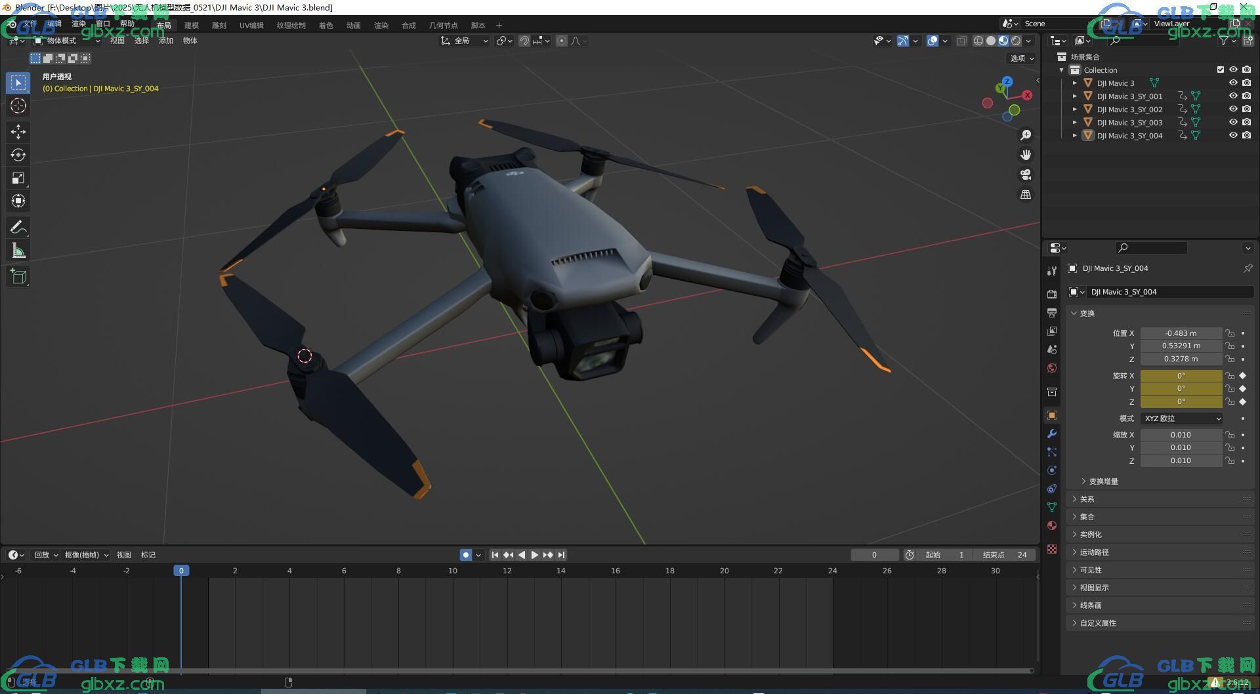Open the Modifiers wrench properties tab
The width and height of the screenshot is (1260, 694).
[x=1052, y=434]
